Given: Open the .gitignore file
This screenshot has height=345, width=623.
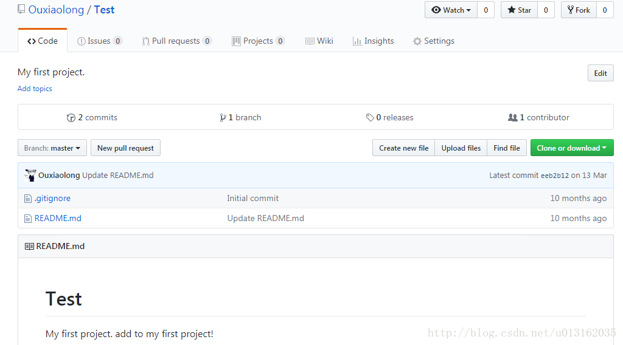Looking at the screenshot, I should click(x=52, y=198).
